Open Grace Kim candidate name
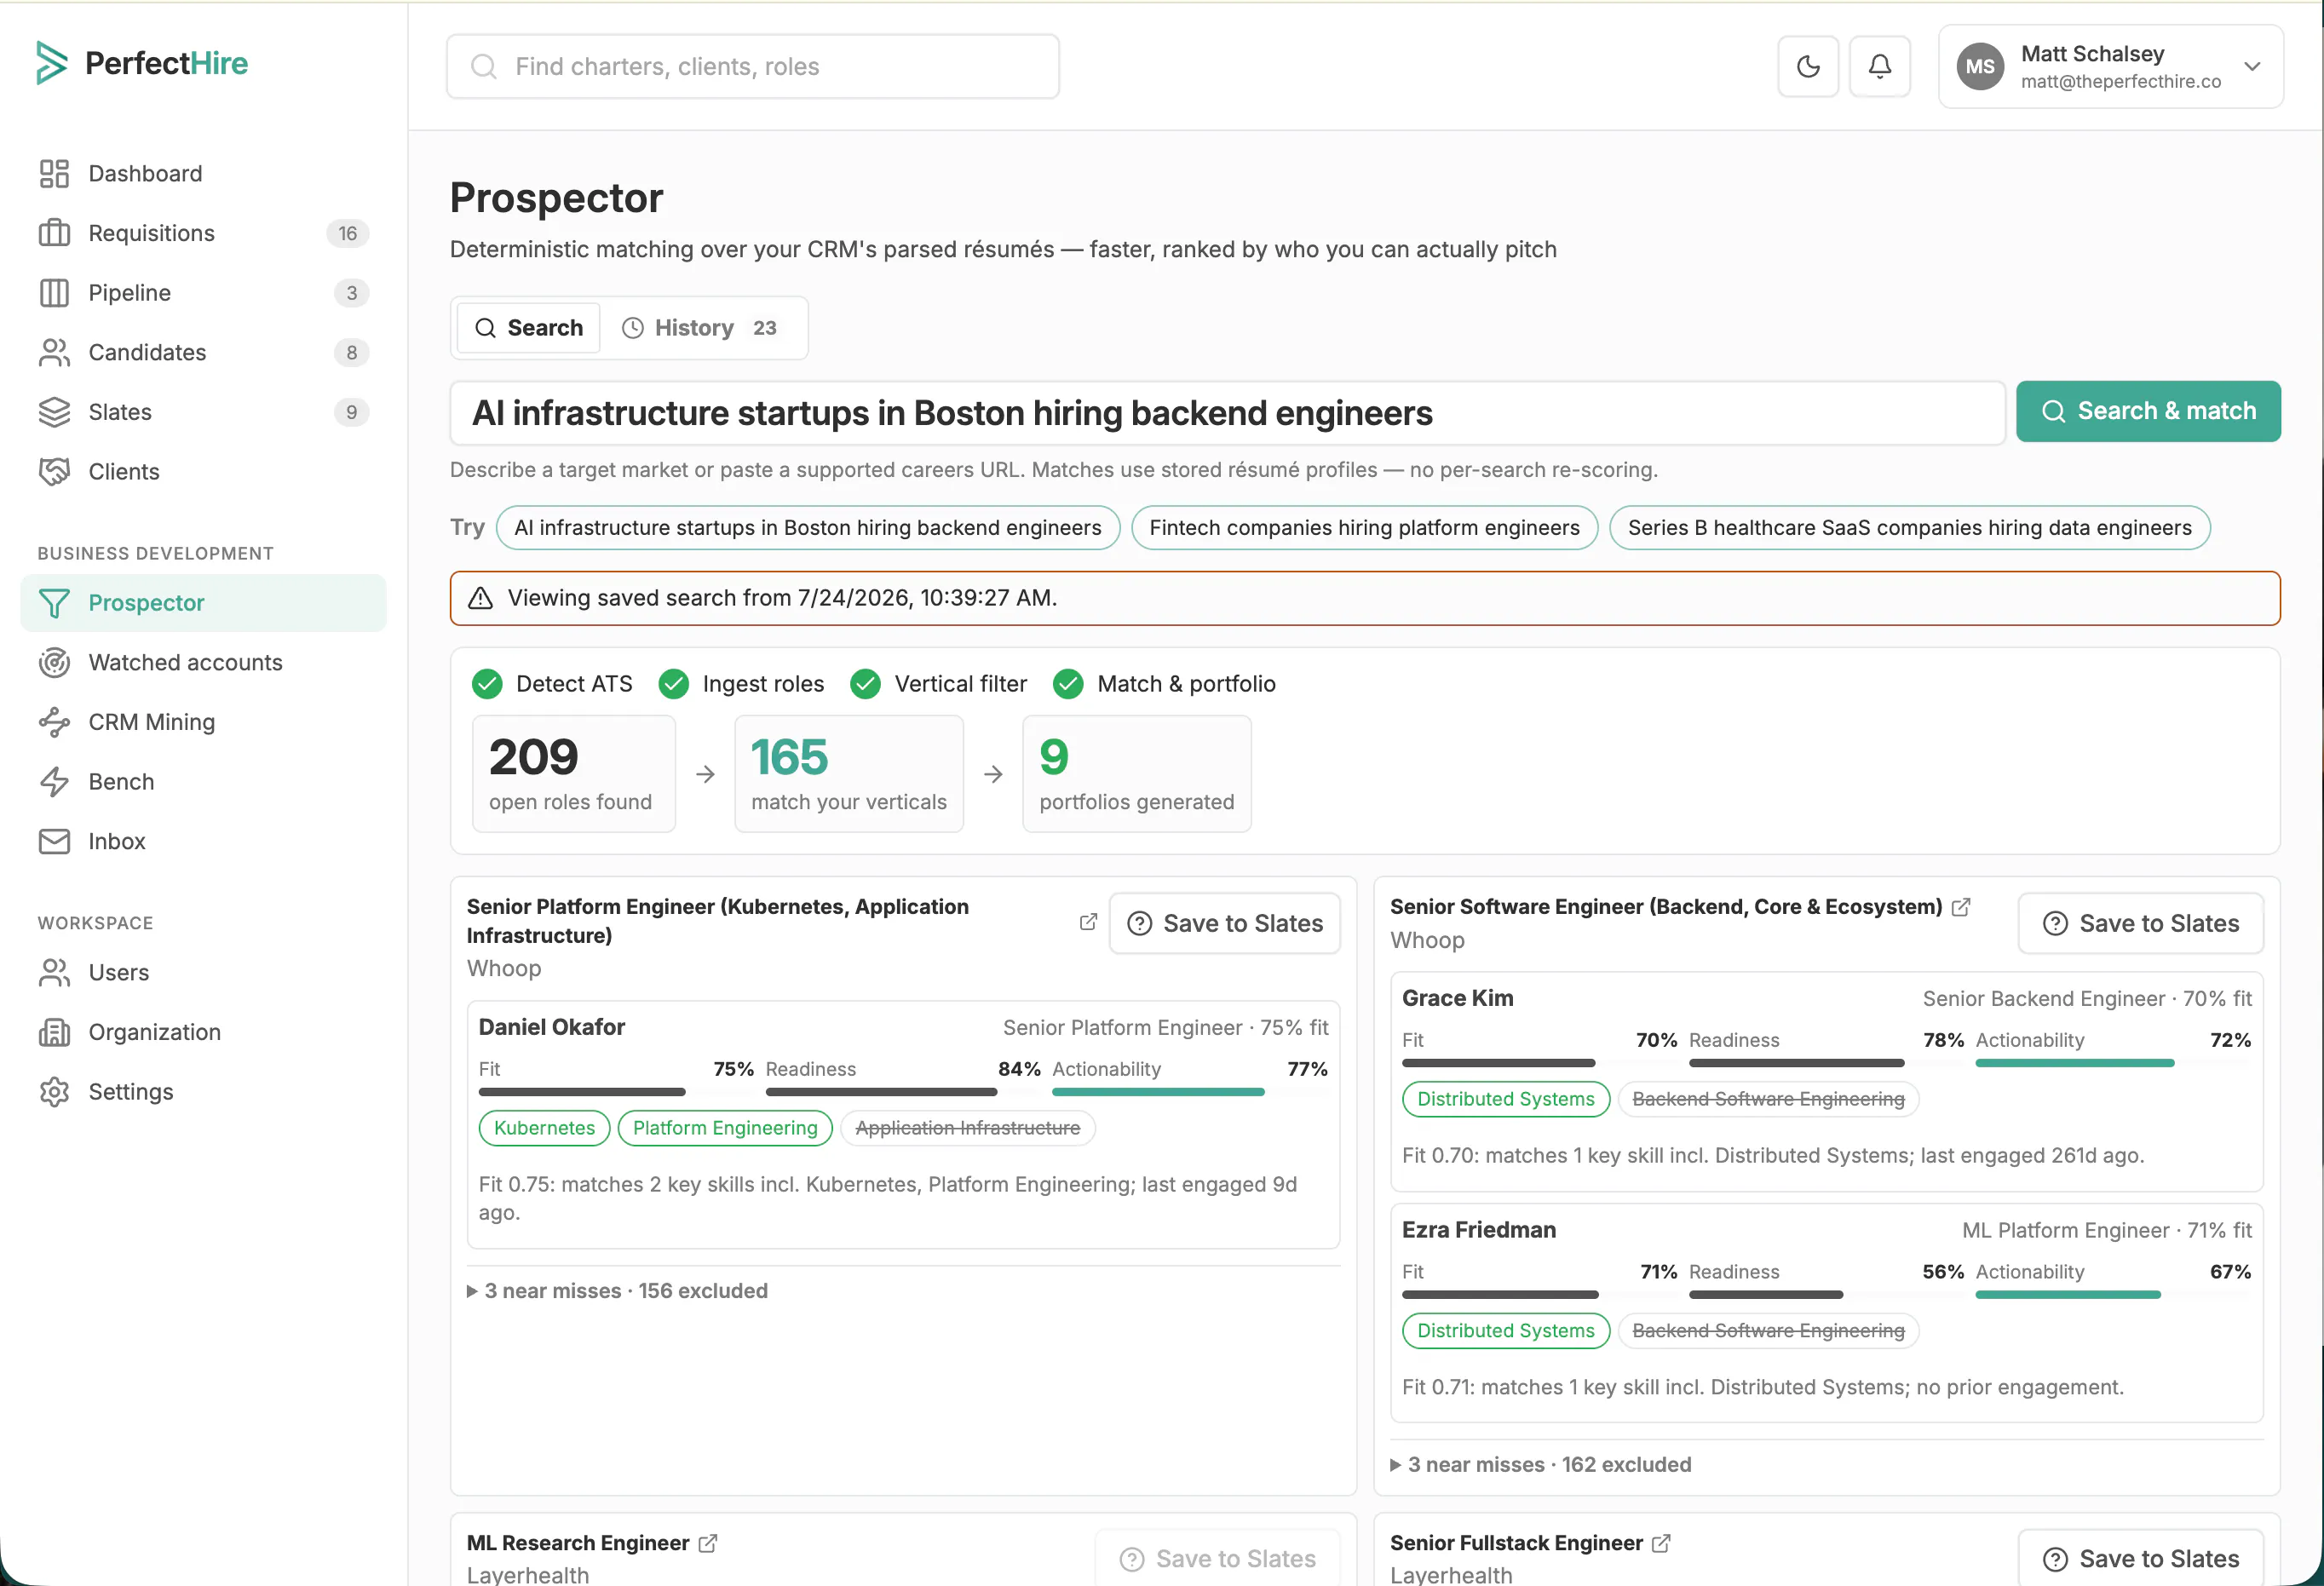The height and width of the screenshot is (1586, 2324). (x=1458, y=998)
